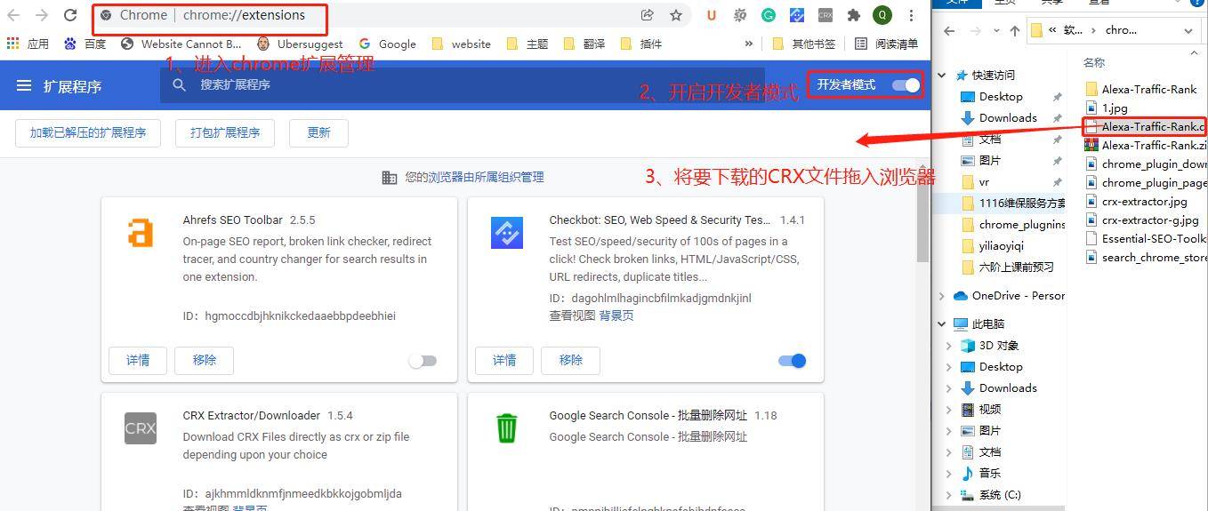Open the Q profile avatar
1208x511 pixels.
click(x=882, y=15)
